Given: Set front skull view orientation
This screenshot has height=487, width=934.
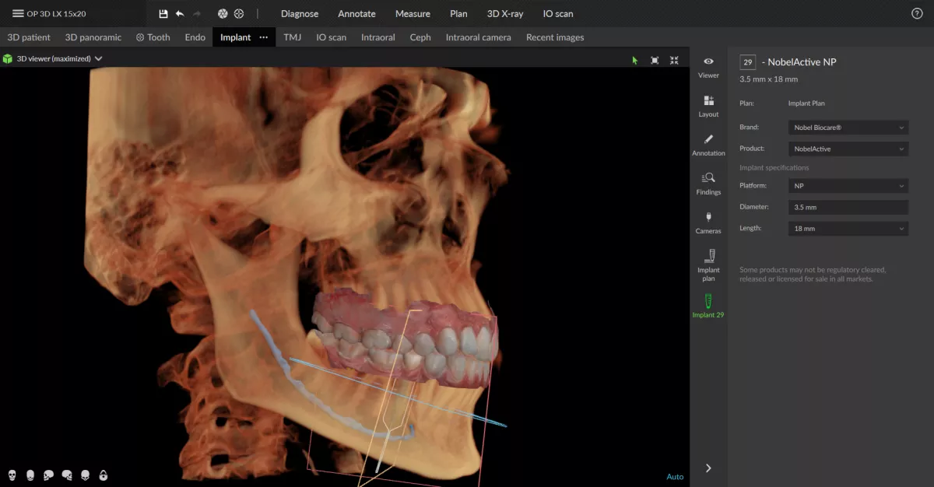Looking at the screenshot, I should point(12,475).
